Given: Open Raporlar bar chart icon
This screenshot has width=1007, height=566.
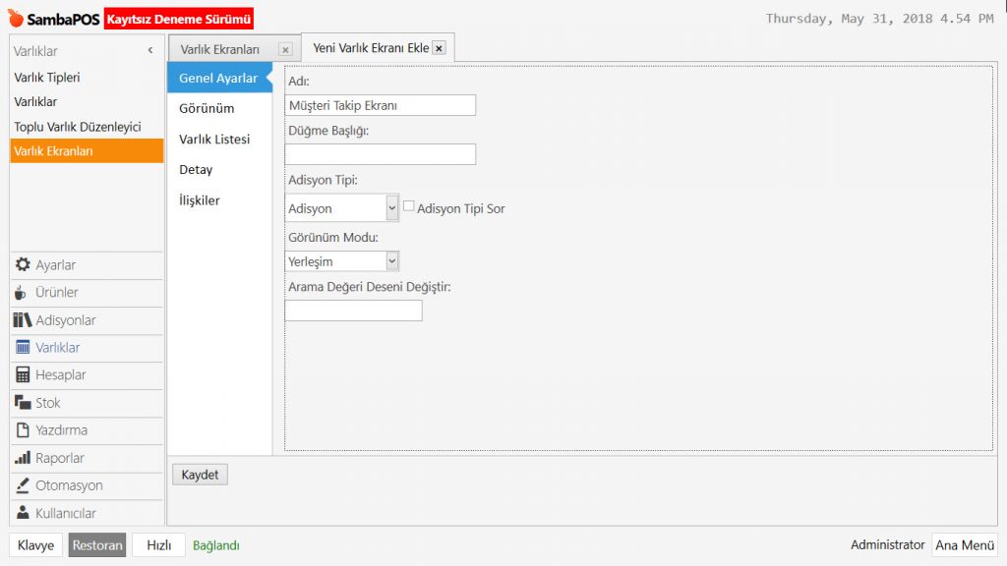Looking at the screenshot, I should 23,458.
